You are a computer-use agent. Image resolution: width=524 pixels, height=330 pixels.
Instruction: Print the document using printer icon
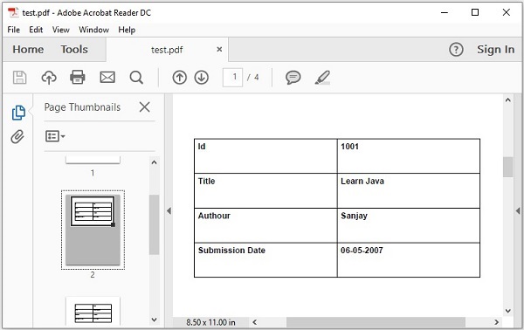tap(78, 77)
